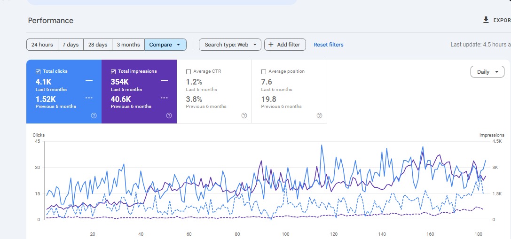Uncheck the Total clicks checkbox
Image resolution: width=511 pixels, height=239 pixels.
[38, 71]
